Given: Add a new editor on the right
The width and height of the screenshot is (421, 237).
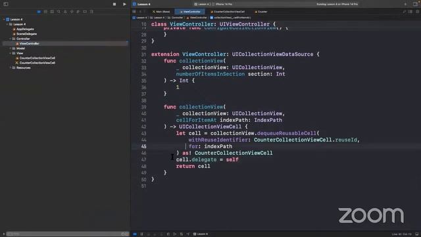Looking at the screenshot, I should (x=417, y=12).
